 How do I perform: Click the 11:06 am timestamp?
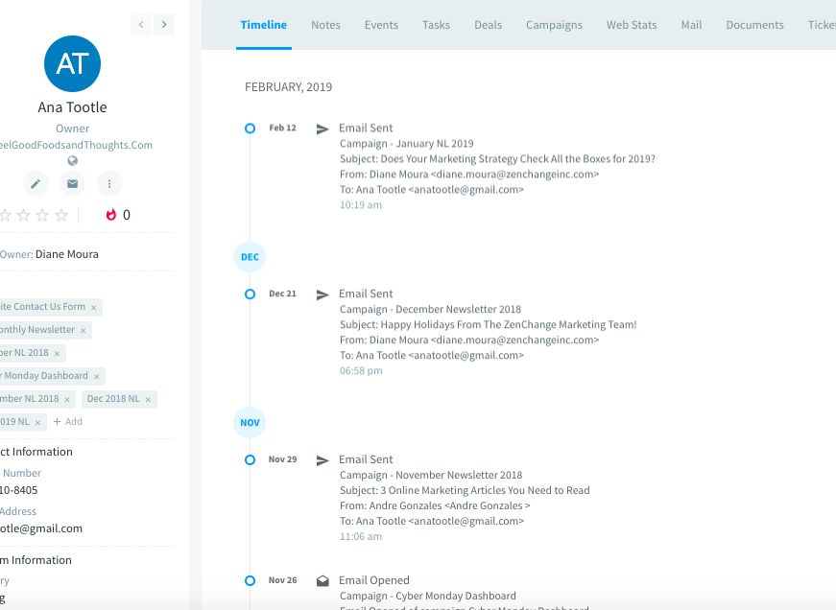click(361, 536)
